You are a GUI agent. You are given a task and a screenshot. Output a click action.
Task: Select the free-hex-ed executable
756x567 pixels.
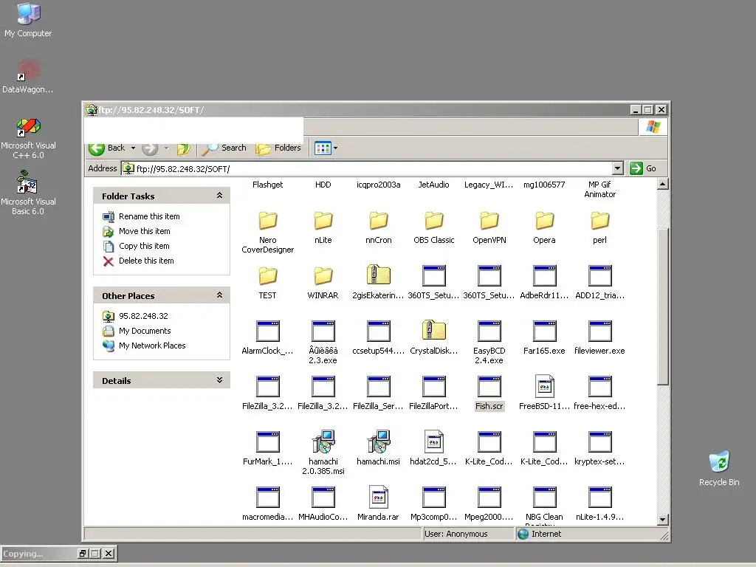[599, 394]
